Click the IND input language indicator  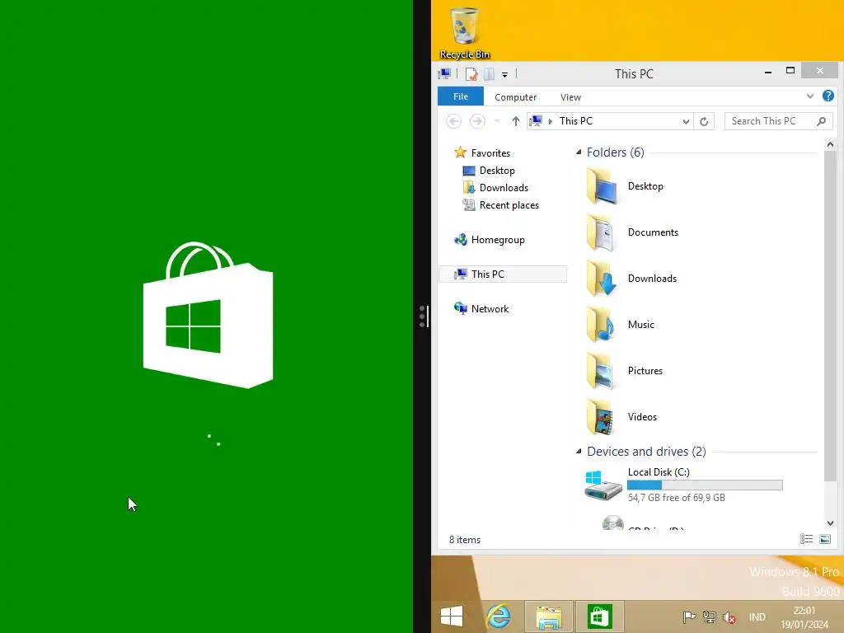pyautogui.click(x=757, y=617)
